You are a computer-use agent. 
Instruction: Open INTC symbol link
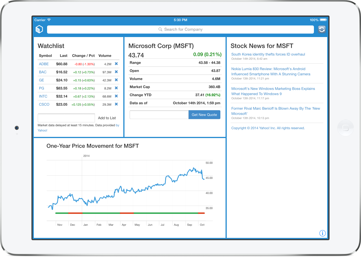[x=43, y=96]
